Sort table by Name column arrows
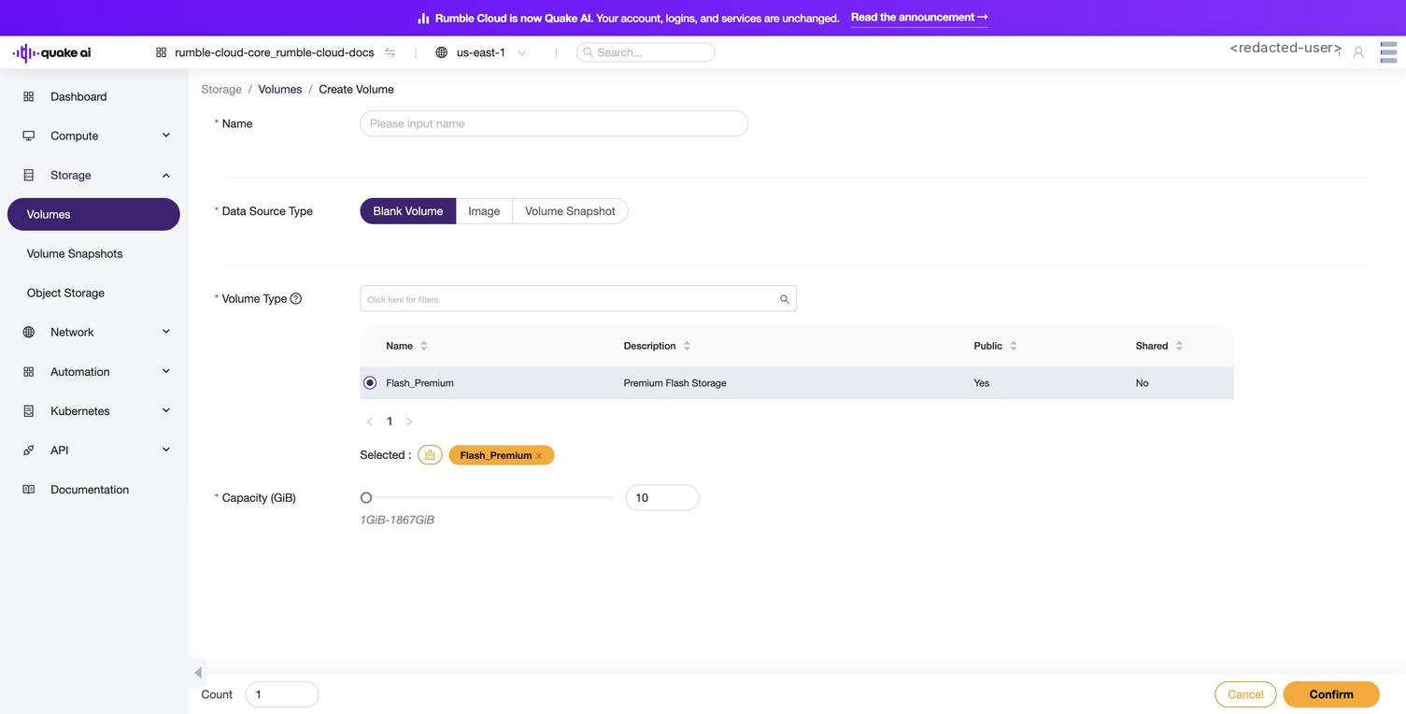 click(x=423, y=346)
